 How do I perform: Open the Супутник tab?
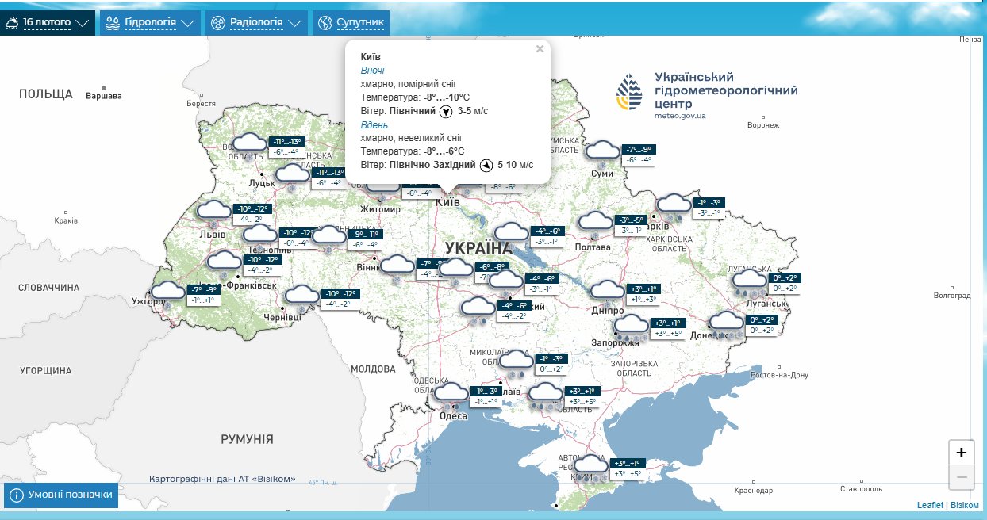[350, 23]
